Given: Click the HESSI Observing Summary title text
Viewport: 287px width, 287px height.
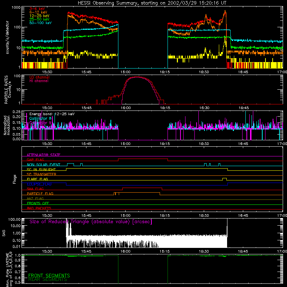Looking at the screenshot, I should [x=152, y=3].
